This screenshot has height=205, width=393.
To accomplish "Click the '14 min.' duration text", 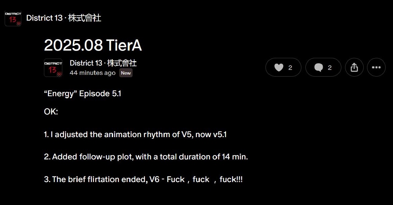I will (235, 157).
